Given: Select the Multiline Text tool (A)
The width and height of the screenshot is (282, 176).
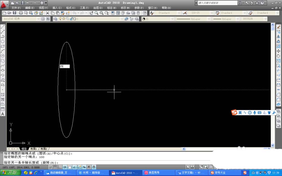Looking at the screenshot, I should pos(3,114).
